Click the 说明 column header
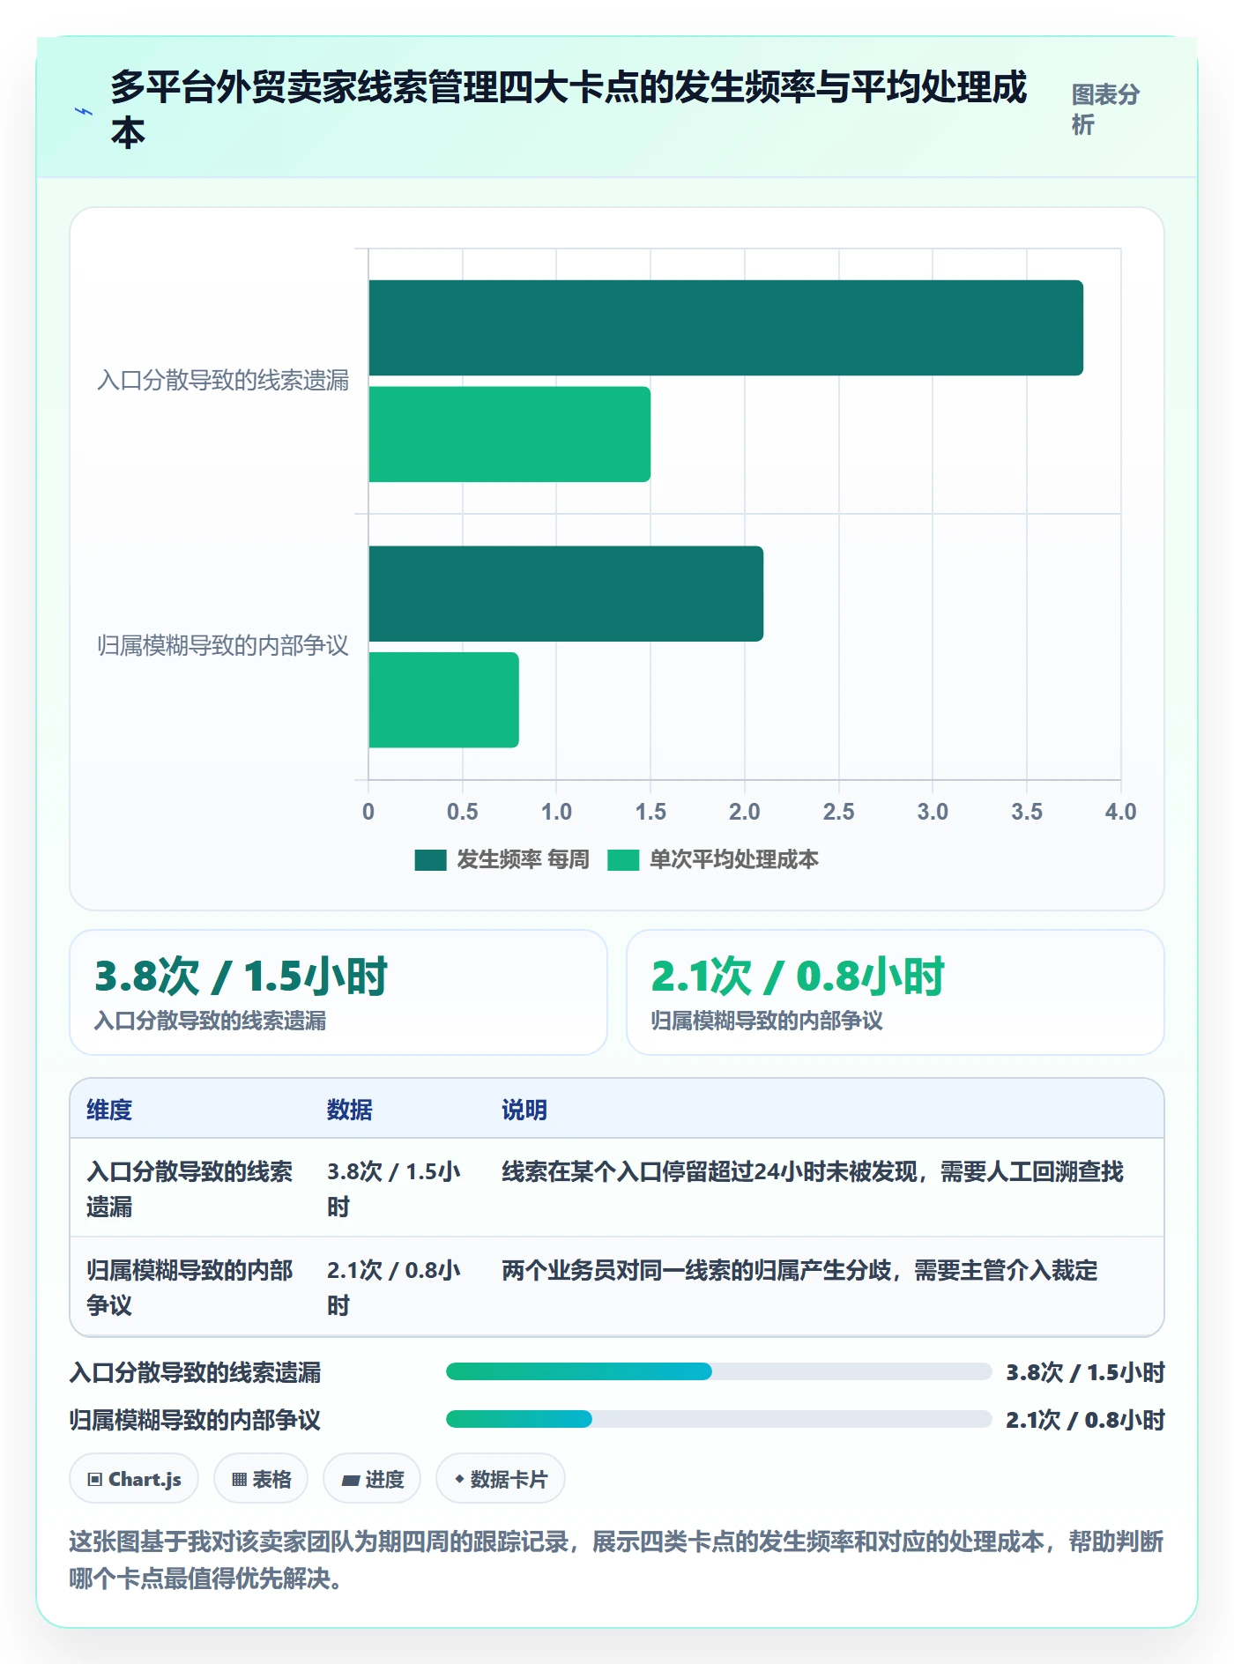This screenshot has width=1234, height=1664. tap(524, 1110)
